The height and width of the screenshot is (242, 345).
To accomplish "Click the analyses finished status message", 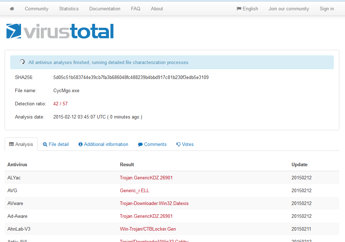I will [109, 63].
